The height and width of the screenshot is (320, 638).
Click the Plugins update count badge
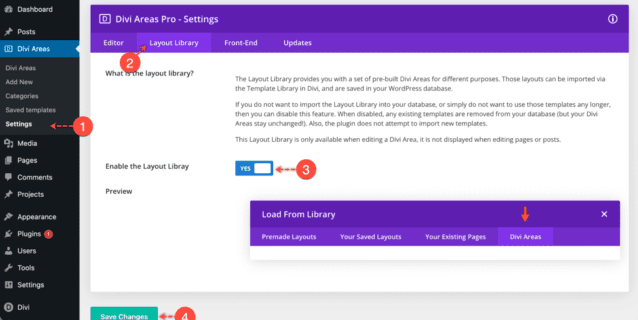49,234
